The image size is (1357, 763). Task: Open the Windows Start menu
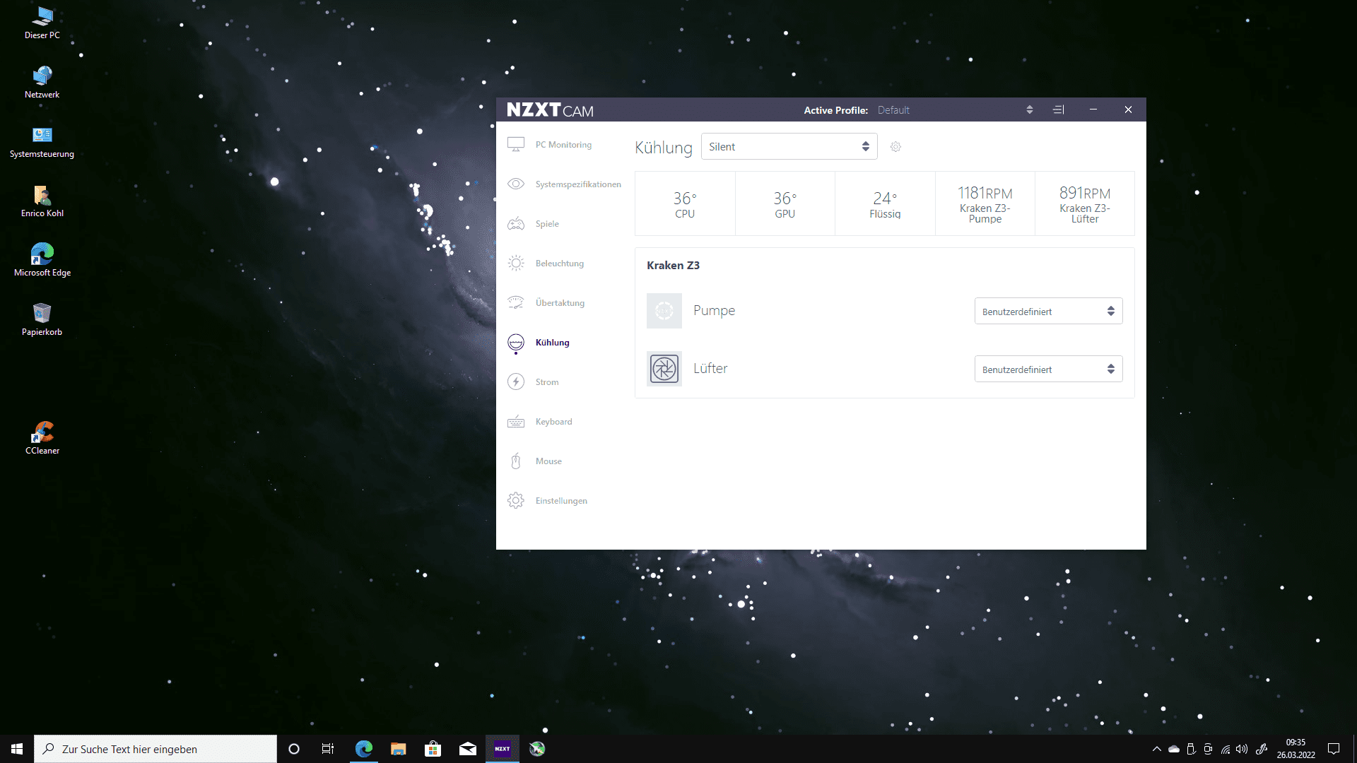coord(17,749)
